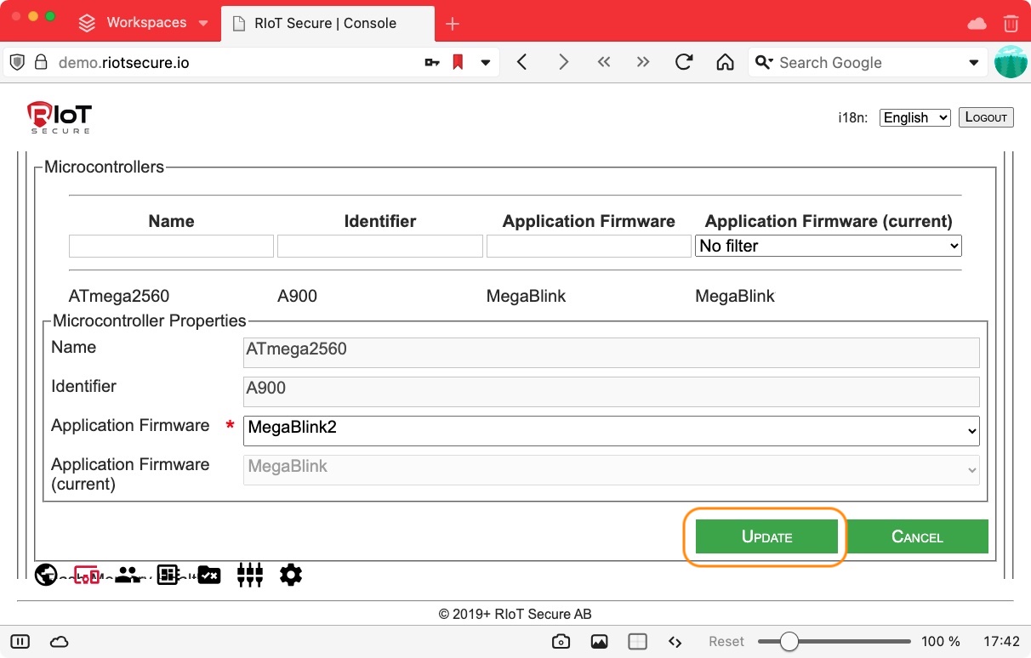Open the Workspaces menu
This screenshot has height=658, width=1031.
coord(145,23)
